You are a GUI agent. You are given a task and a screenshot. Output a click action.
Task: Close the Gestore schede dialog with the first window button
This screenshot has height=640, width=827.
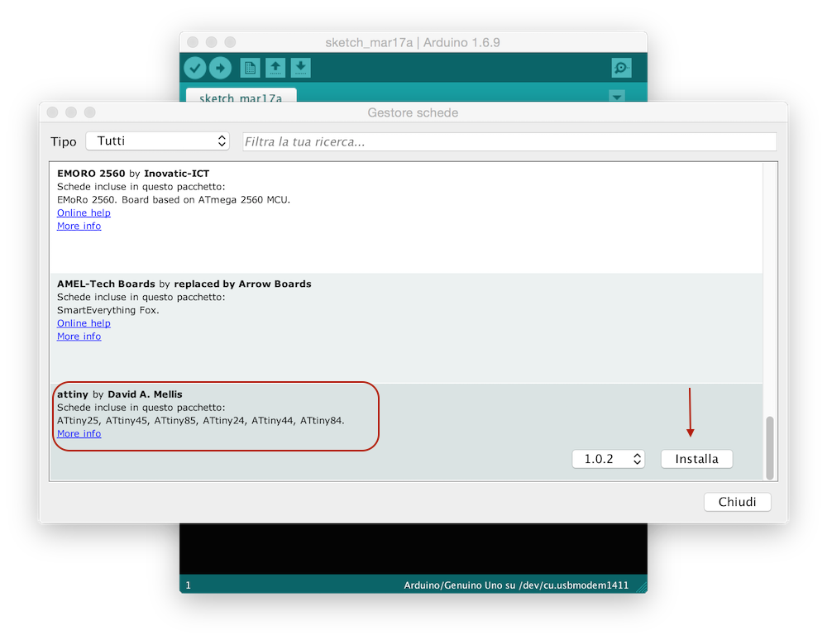(52, 112)
